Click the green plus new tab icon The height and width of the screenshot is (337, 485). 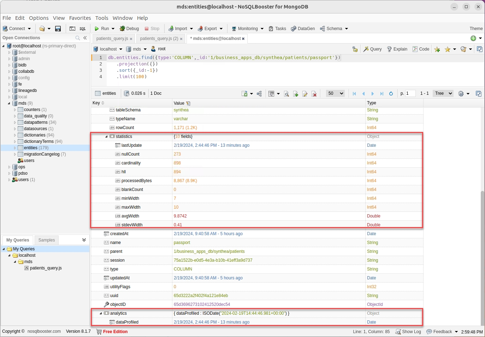(473, 38)
